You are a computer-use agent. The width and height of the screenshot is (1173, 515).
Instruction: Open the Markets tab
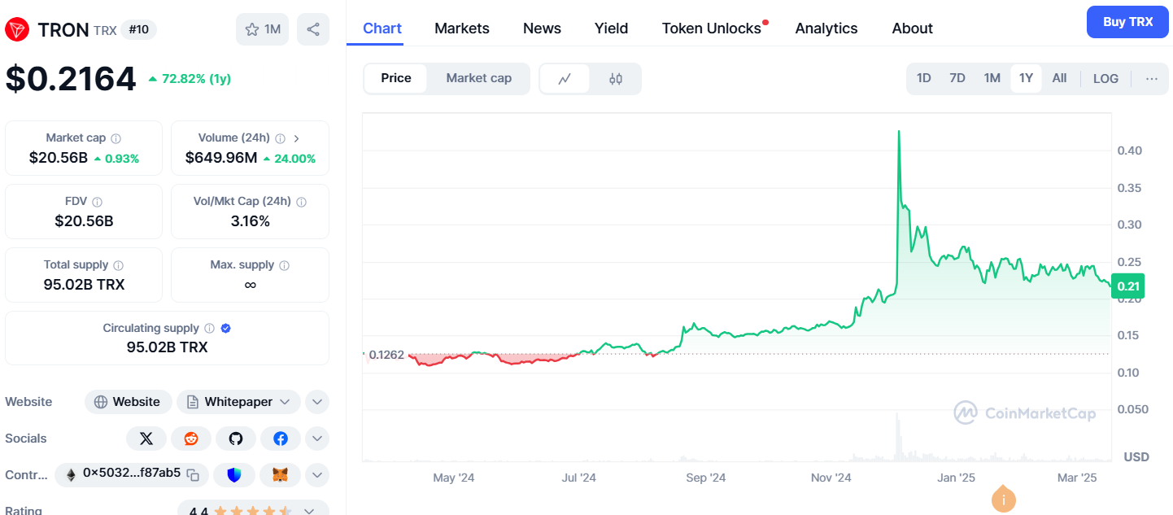(462, 28)
